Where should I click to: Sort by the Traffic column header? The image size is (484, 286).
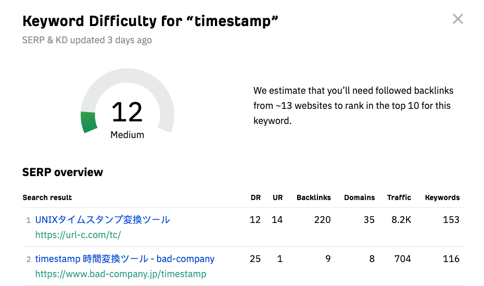399,198
